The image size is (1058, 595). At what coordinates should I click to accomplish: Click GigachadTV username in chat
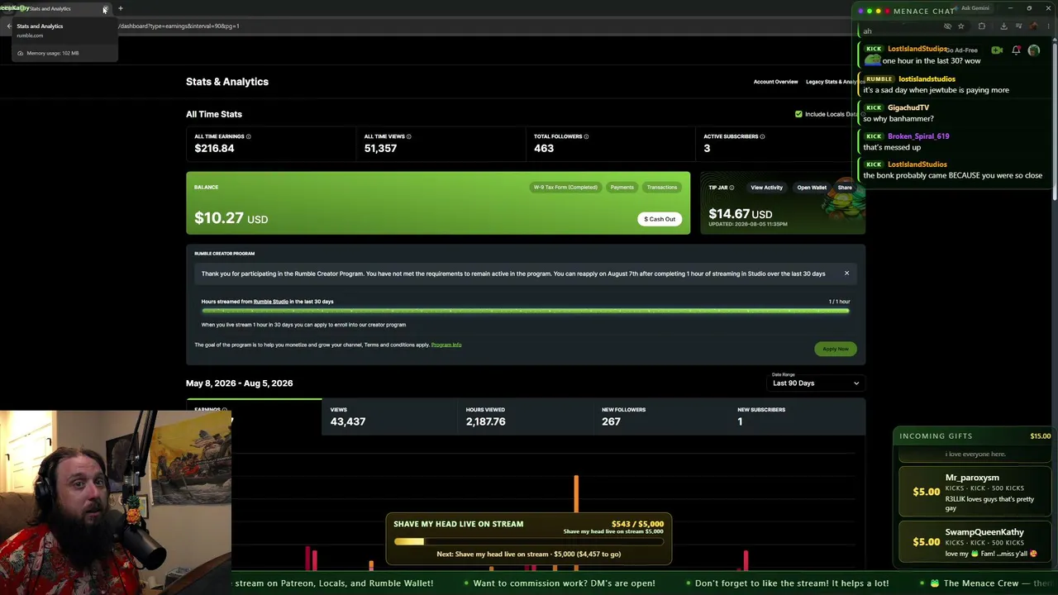click(908, 107)
